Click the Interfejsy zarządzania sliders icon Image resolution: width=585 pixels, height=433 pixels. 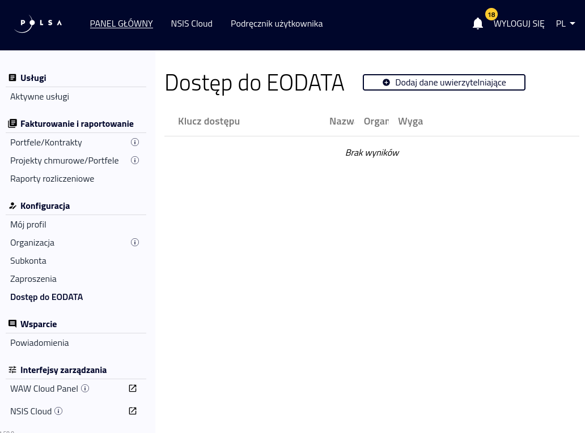pos(12,370)
